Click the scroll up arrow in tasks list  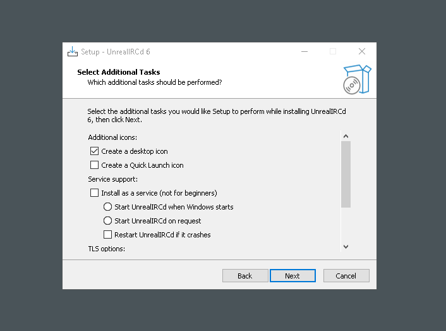click(x=346, y=135)
